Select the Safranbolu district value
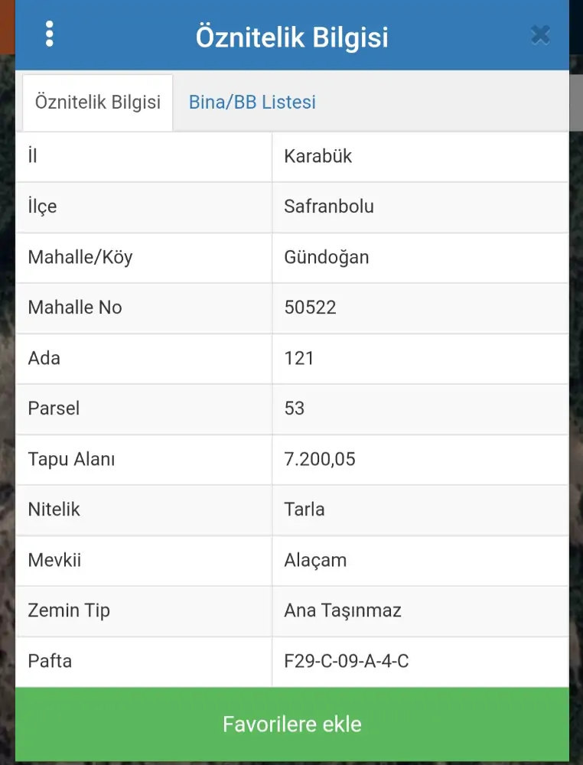The width and height of the screenshot is (583, 765). (x=328, y=207)
